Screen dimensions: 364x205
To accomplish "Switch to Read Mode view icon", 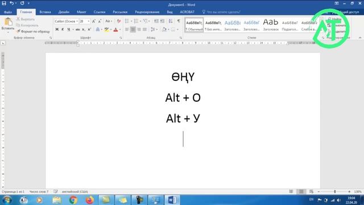I will coord(291,191).
